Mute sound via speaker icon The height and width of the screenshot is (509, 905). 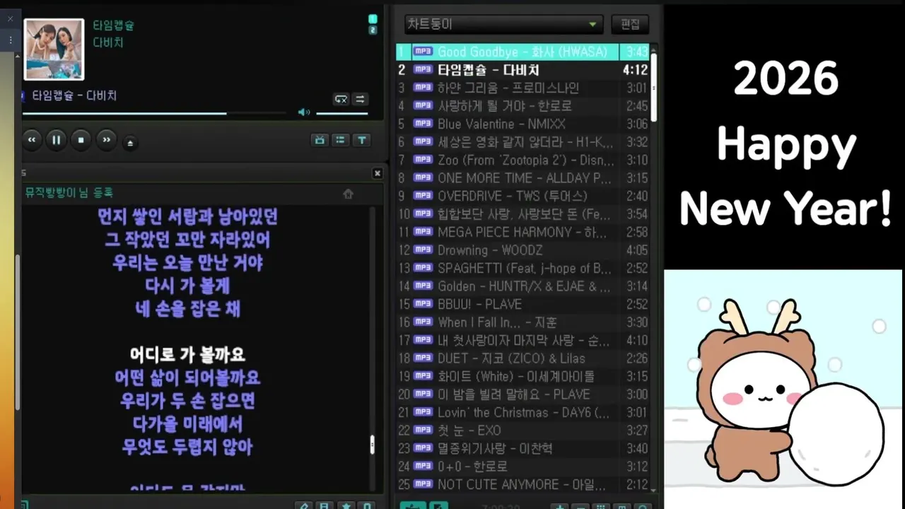tap(304, 112)
